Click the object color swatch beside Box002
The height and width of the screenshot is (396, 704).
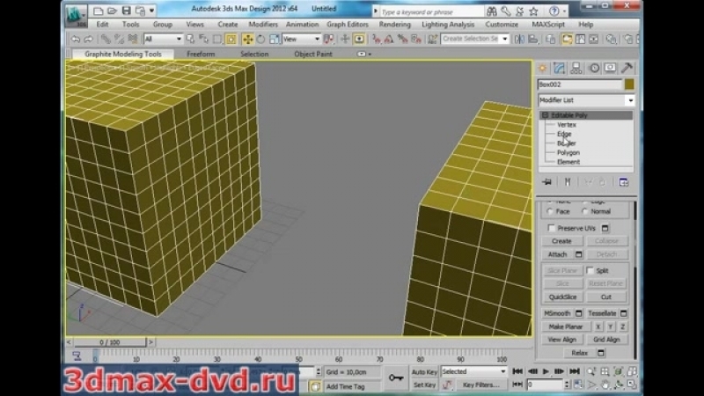630,84
